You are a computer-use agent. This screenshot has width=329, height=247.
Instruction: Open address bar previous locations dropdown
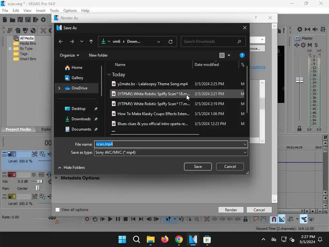point(159,41)
